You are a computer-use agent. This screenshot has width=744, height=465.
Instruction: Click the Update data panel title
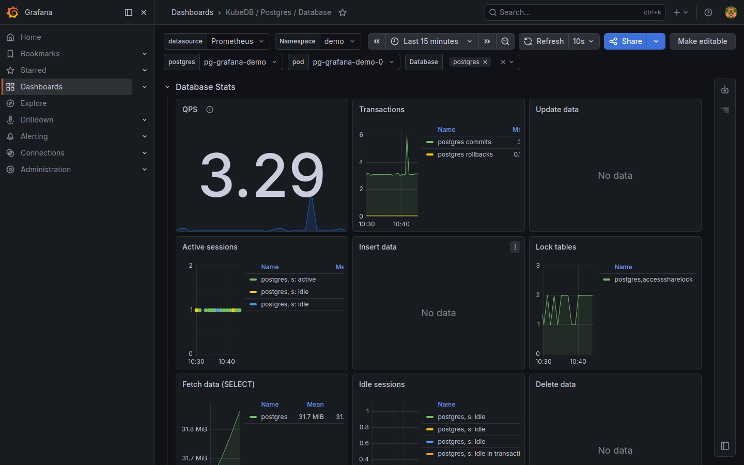pos(557,110)
